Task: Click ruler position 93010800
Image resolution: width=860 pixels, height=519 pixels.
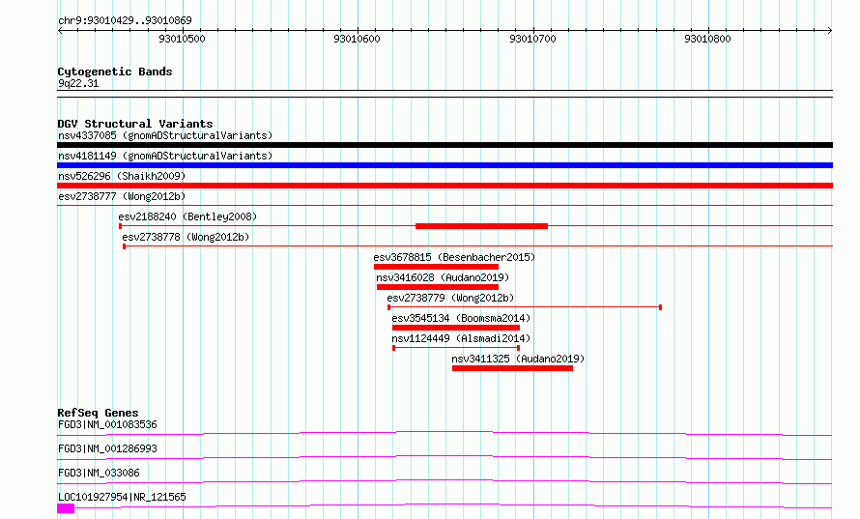Action: tap(707, 39)
